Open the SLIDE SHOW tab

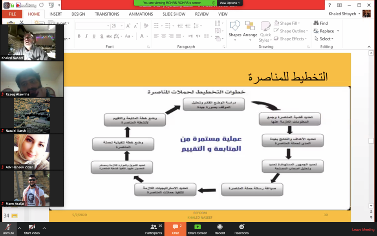(174, 14)
